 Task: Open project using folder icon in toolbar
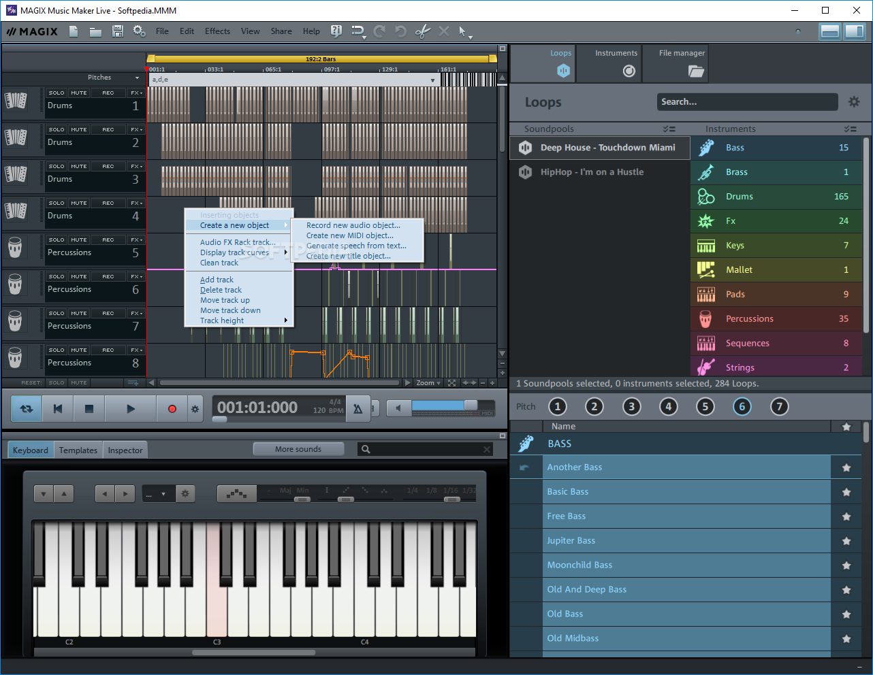click(x=95, y=31)
